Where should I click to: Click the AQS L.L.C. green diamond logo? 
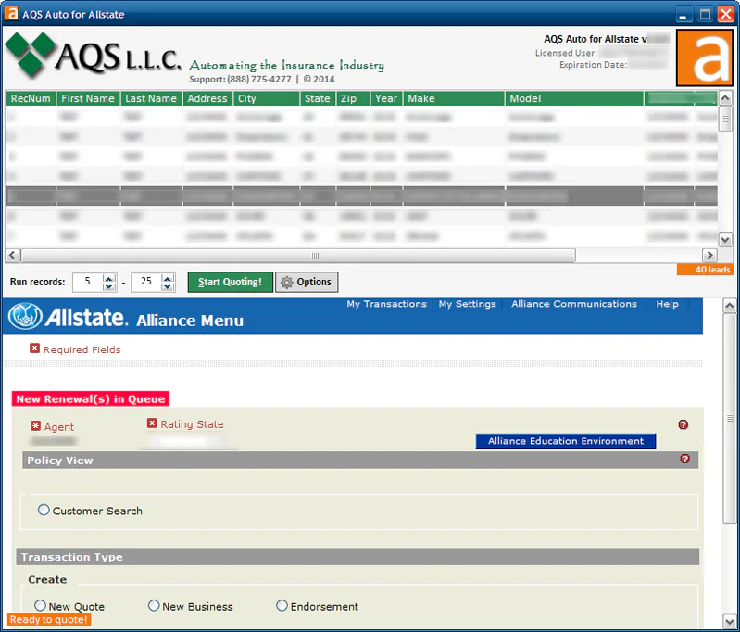(31, 55)
